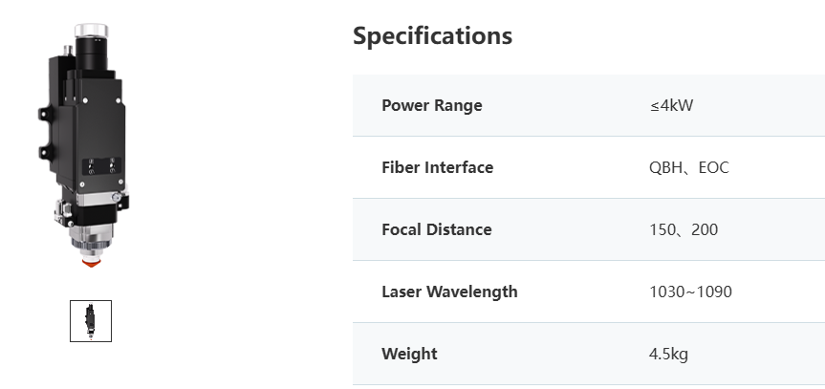825x389 pixels.
Task: Click the large laser cutting head product image
Action: (84, 145)
